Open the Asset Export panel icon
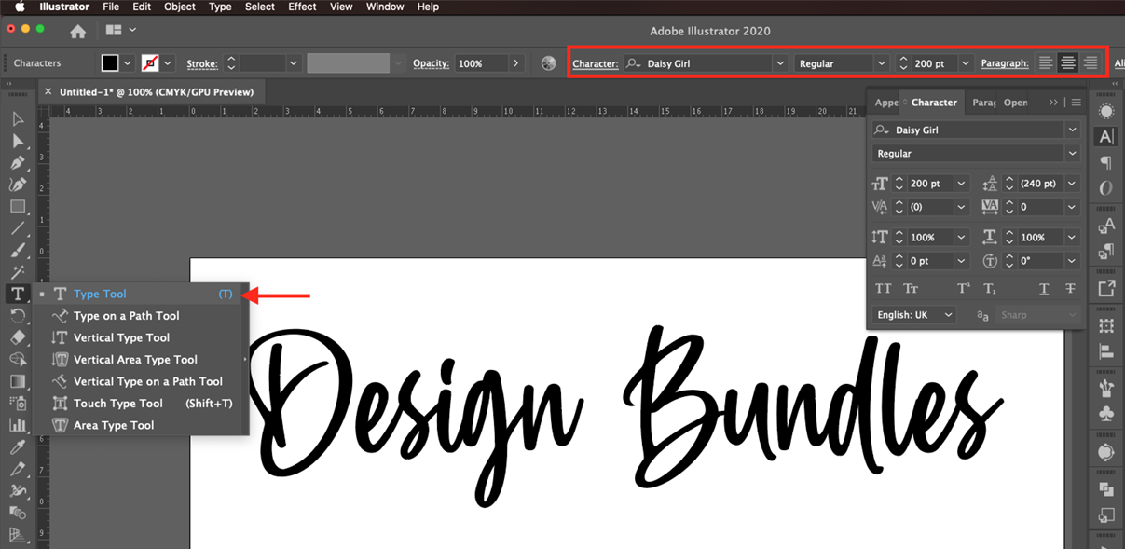1125x549 pixels. pyautogui.click(x=1106, y=289)
